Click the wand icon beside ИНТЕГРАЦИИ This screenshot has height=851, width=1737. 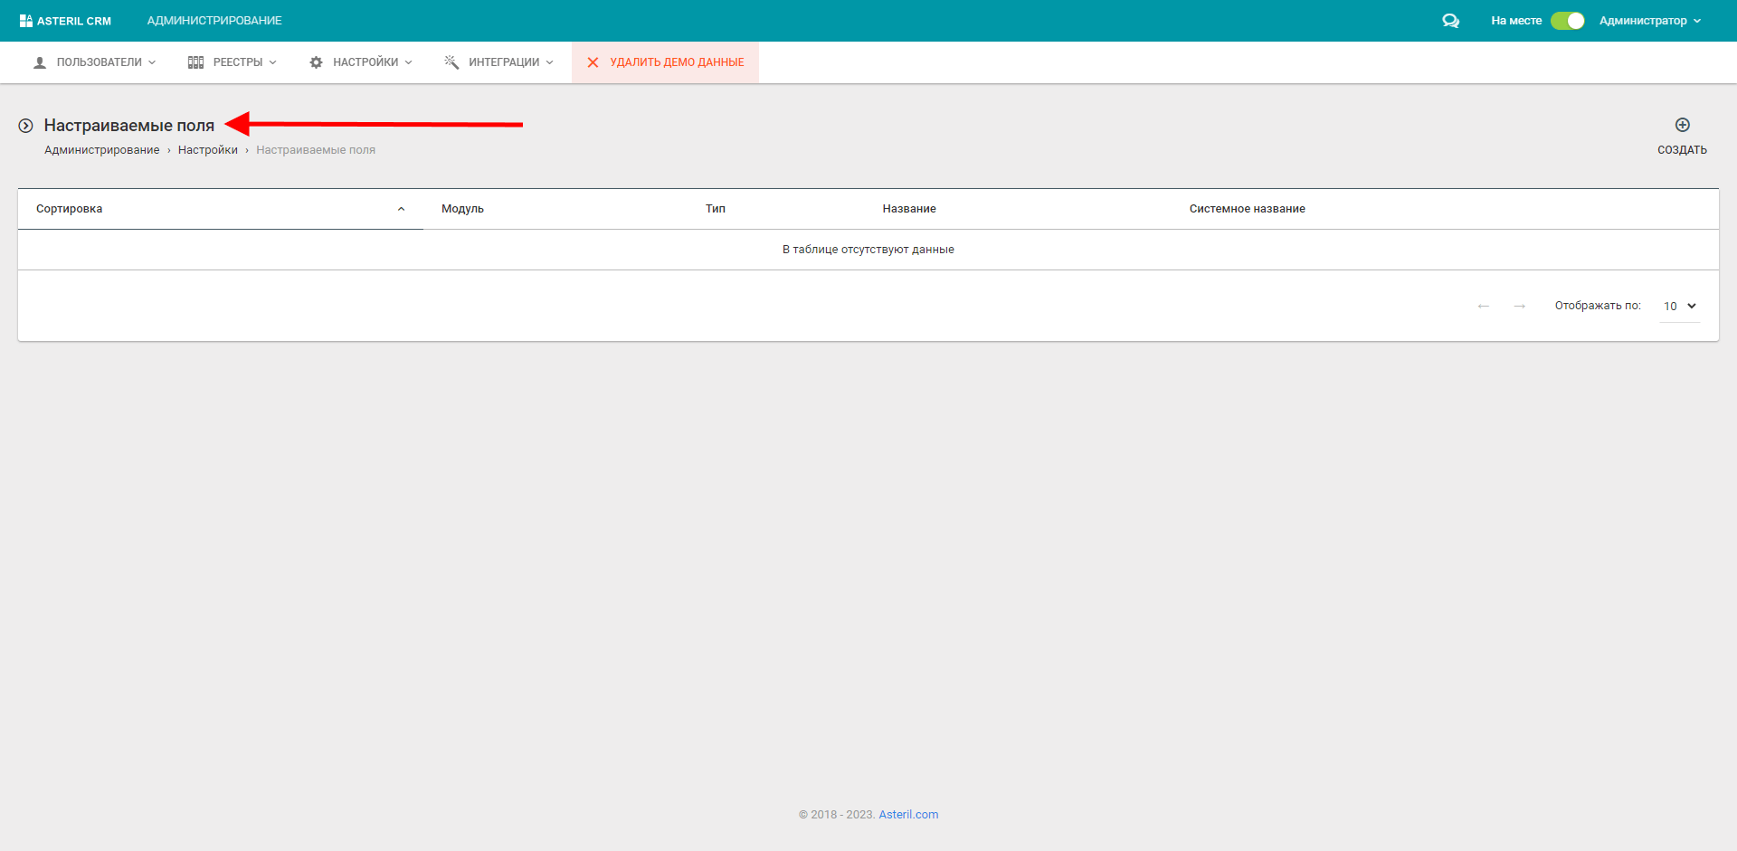coord(451,61)
